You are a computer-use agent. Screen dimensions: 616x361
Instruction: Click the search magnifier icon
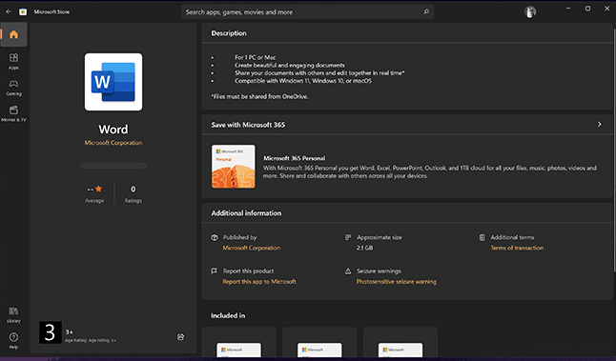click(x=426, y=11)
